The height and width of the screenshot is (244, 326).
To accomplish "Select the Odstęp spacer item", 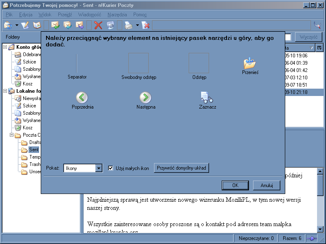I will pyautogui.click(x=199, y=66).
